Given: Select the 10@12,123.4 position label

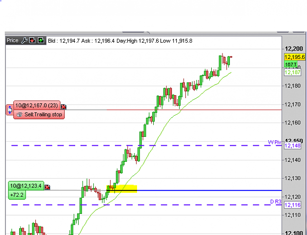Looking at the screenshot, I should point(26,186).
